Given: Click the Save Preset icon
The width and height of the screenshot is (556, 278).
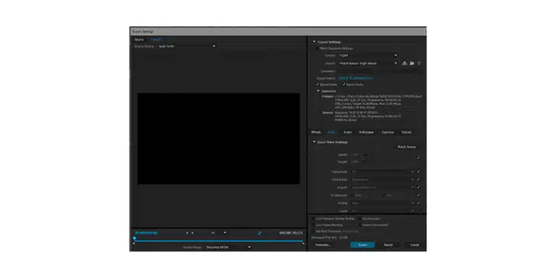Looking at the screenshot, I should click(x=404, y=63).
